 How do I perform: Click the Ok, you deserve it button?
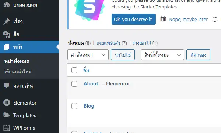click(134, 19)
